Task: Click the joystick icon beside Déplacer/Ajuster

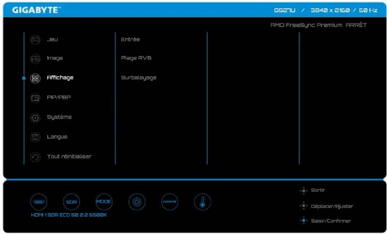Action: tap(303, 206)
